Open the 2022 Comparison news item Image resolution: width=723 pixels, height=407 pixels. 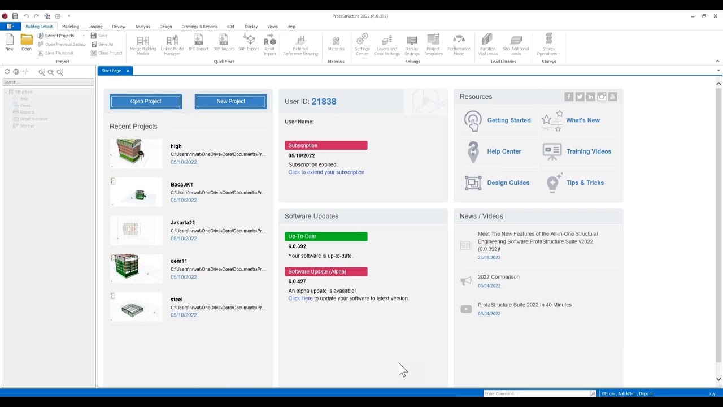click(x=499, y=277)
